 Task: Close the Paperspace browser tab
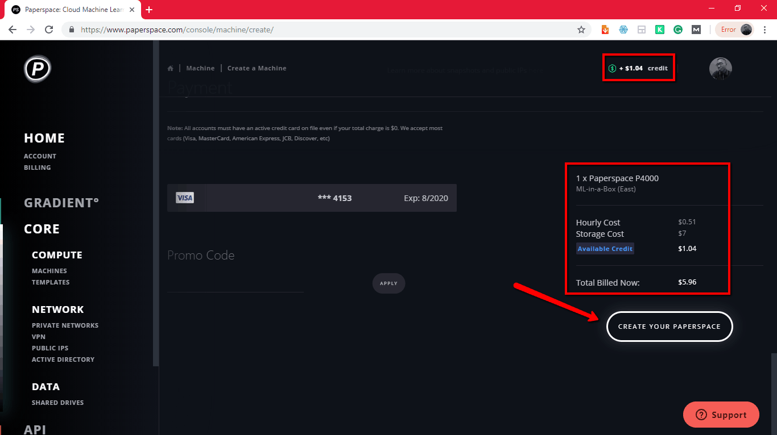click(132, 10)
